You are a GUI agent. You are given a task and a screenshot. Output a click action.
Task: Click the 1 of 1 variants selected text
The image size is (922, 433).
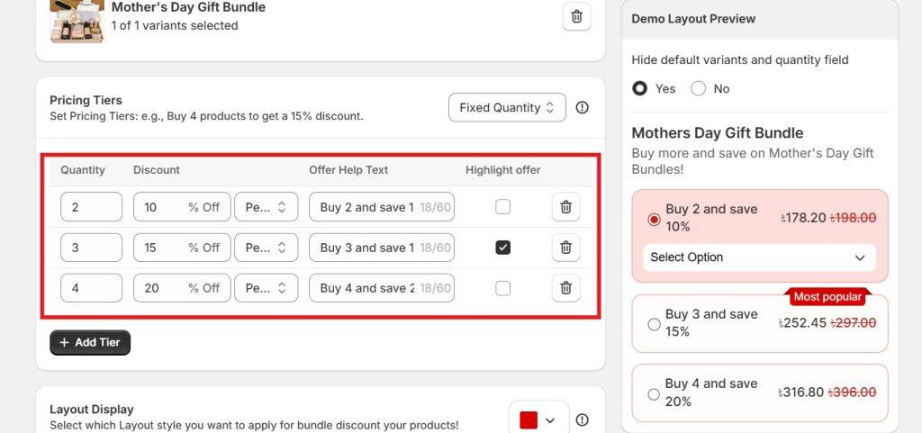[175, 26]
